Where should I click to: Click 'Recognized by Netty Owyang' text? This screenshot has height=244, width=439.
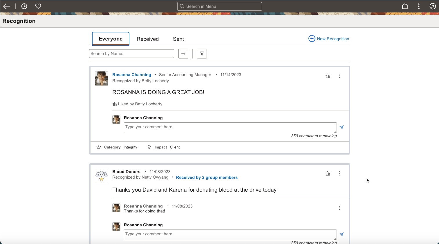[140, 177]
